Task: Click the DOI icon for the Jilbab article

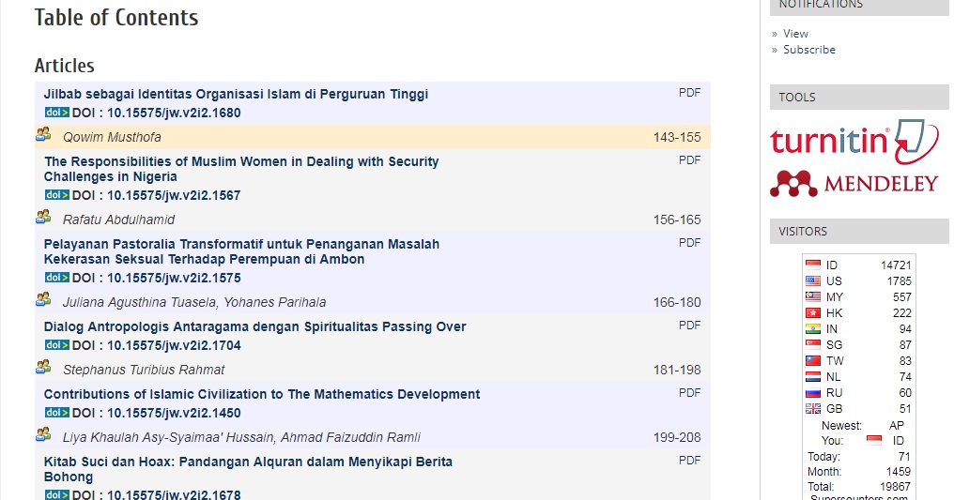Action: click(56, 113)
